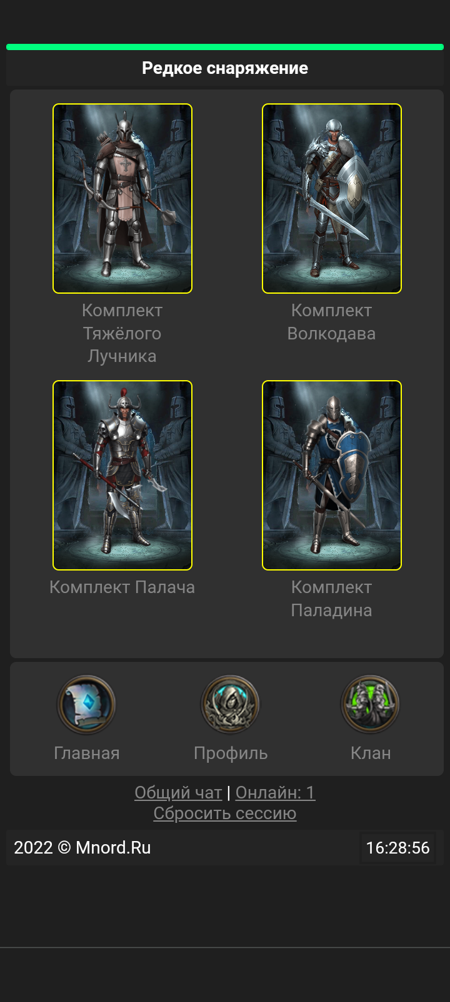
Task: Click the Комплект Тяжёлого Лучника label
Action: (x=122, y=333)
